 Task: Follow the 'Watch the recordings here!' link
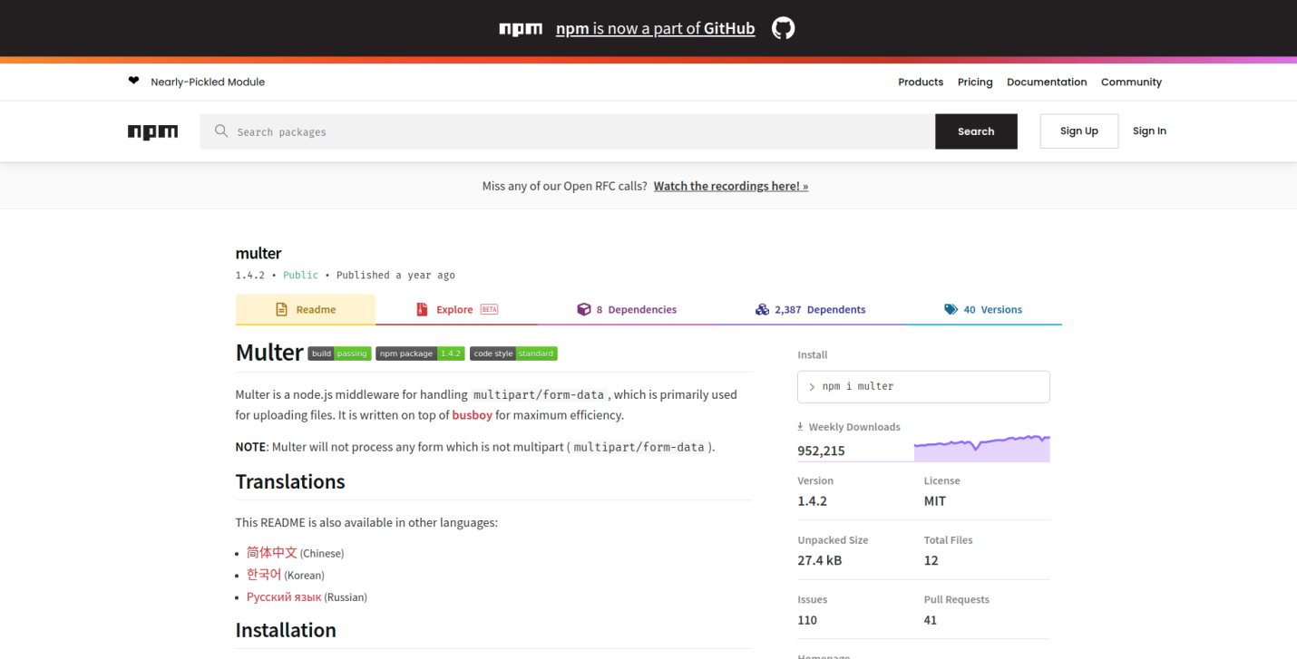(x=731, y=186)
